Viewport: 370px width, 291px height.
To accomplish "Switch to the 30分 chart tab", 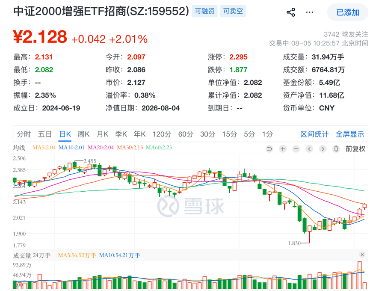I will (x=207, y=134).
